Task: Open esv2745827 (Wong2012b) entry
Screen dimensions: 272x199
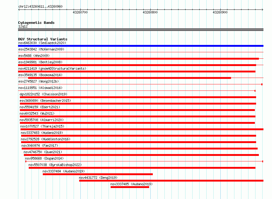Action: pyautogui.click(x=39, y=81)
